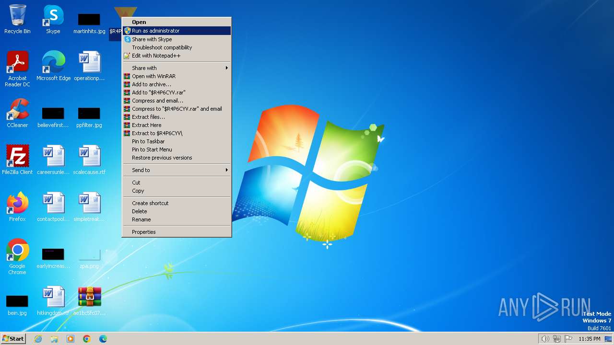
Task: Select Add to archive...
Action: 177,84
